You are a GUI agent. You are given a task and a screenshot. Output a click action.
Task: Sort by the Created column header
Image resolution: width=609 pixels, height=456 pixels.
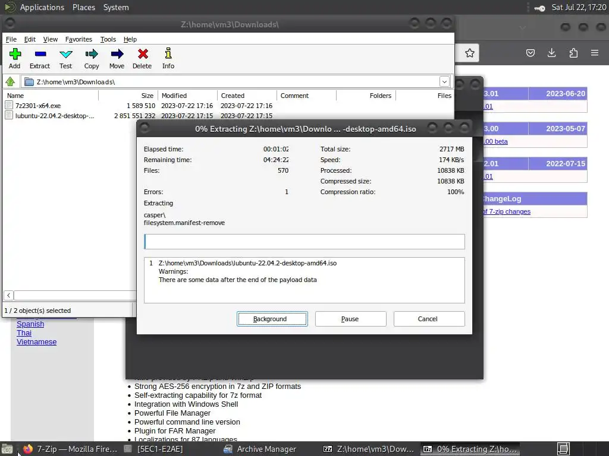coord(247,96)
